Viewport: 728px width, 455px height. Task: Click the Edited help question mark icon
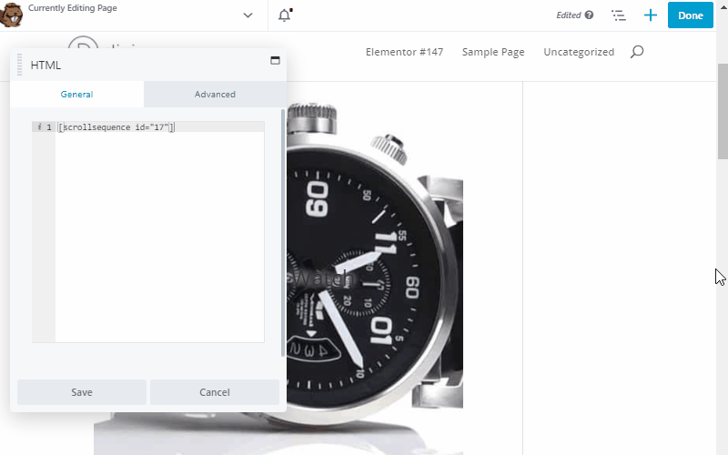coord(589,15)
